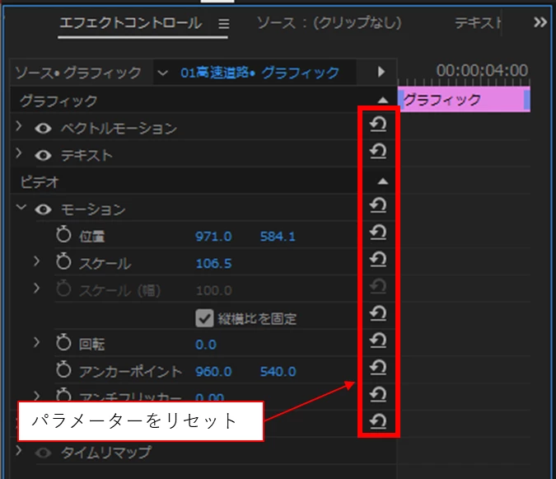Expand the テキスト effect properties

coord(19,153)
